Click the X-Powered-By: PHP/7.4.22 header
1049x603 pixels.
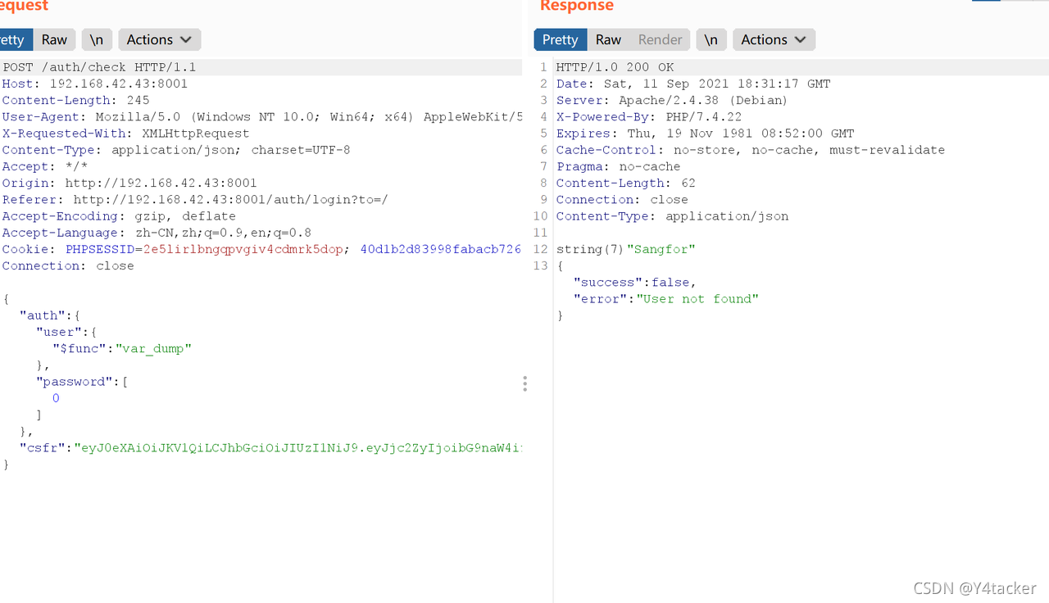pyautogui.click(x=649, y=116)
